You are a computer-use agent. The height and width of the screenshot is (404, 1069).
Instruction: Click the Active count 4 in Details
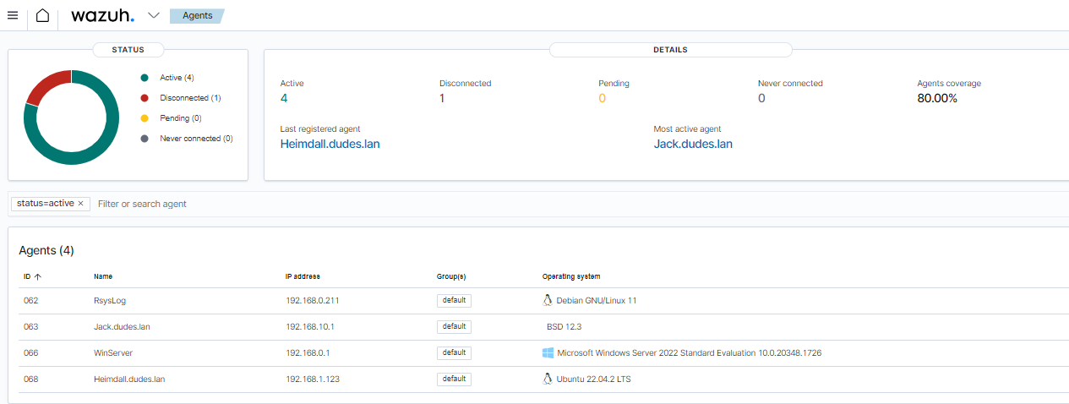pos(284,98)
